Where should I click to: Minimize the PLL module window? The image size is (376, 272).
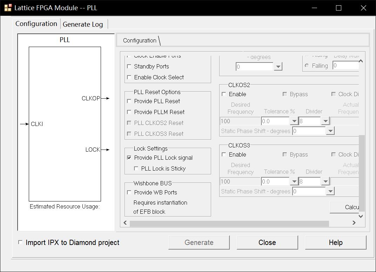(x=314, y=8)
